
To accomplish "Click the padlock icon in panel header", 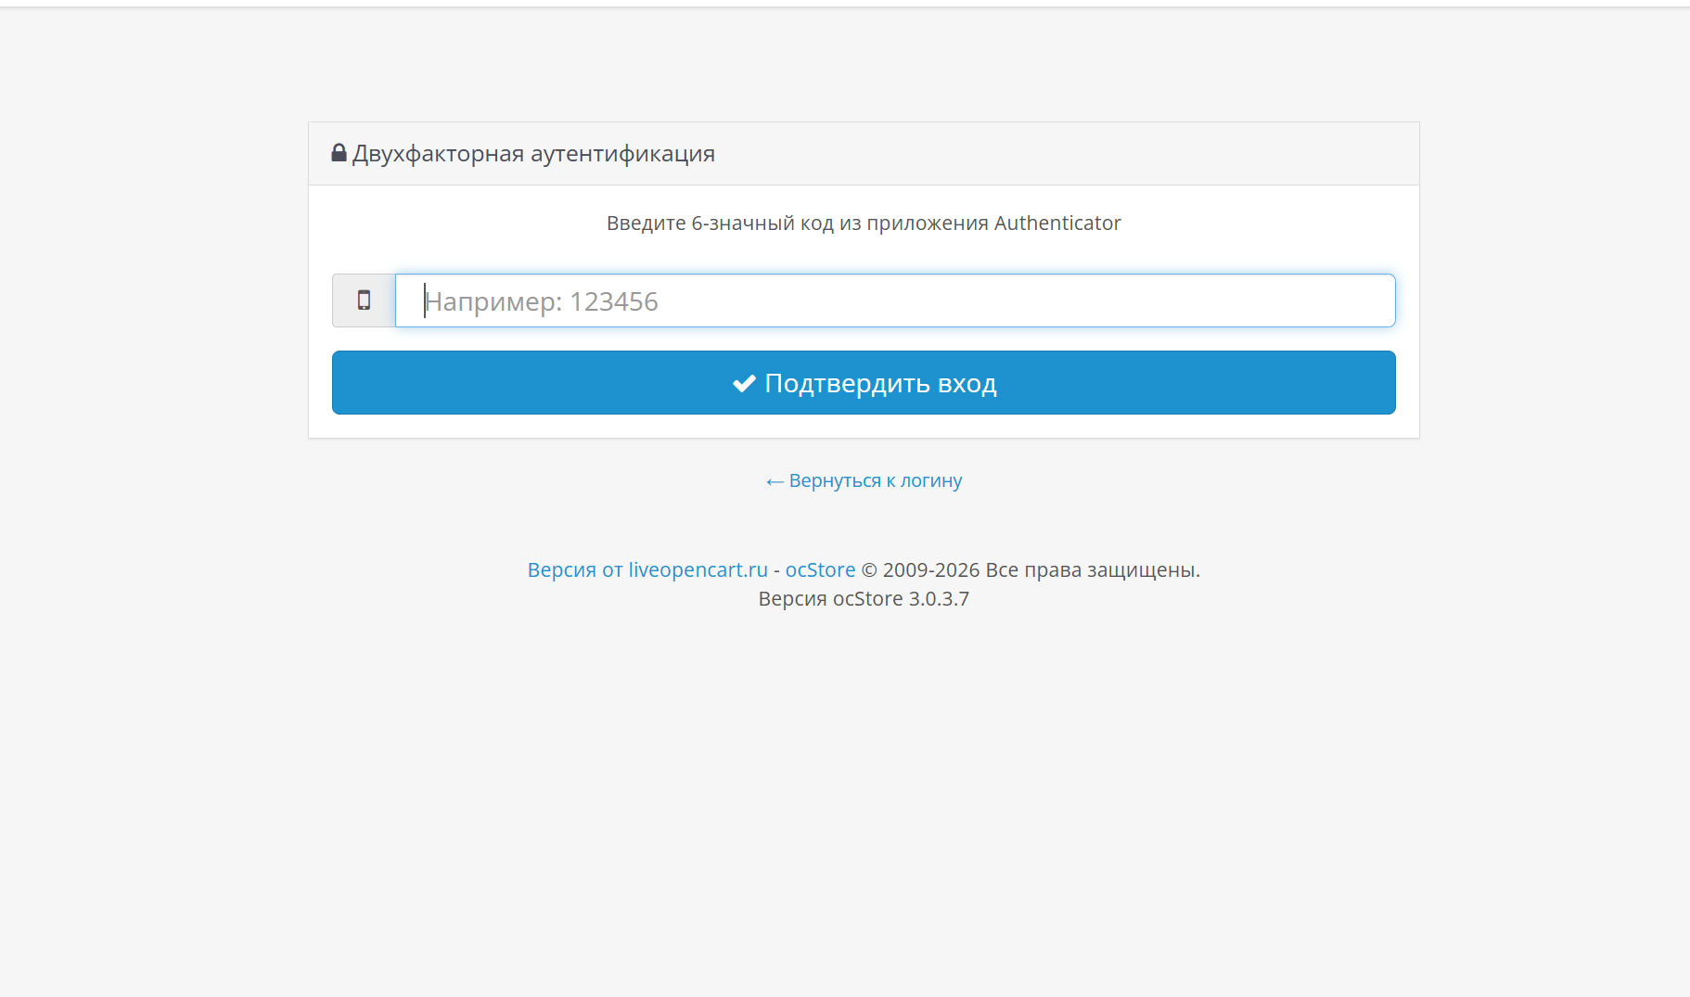I will pos(339,153).
